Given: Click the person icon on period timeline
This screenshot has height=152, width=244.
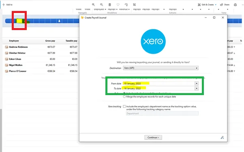Looking at the screenshot, I should (59, 21).
